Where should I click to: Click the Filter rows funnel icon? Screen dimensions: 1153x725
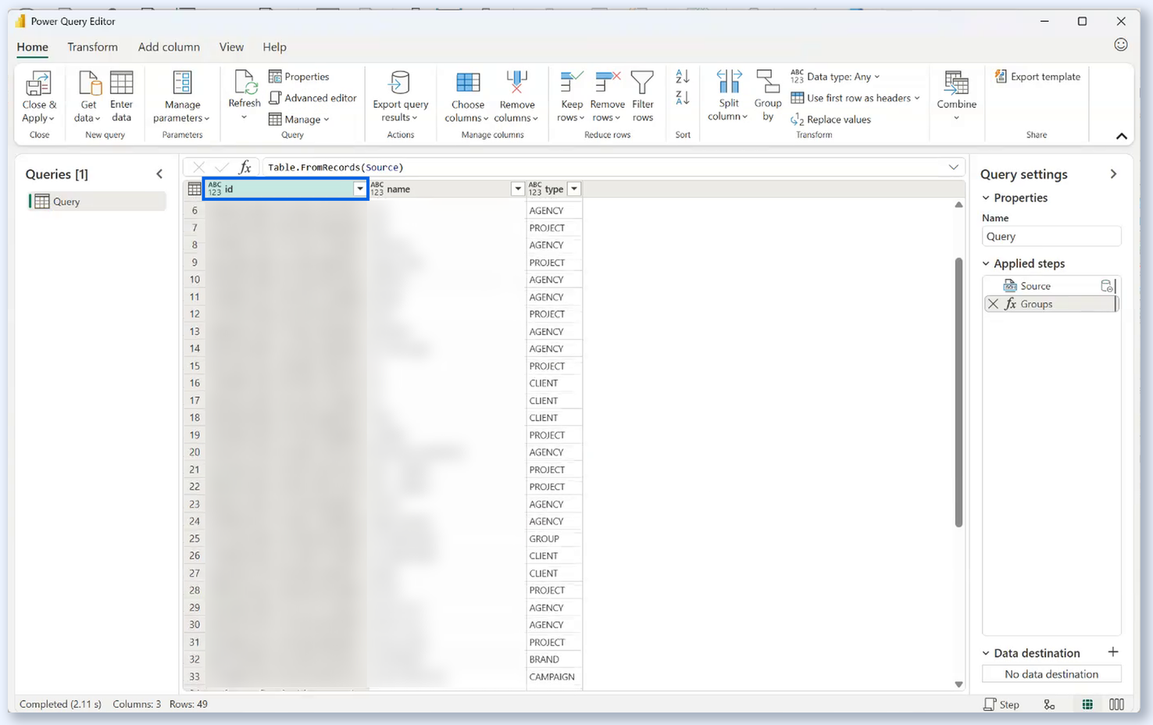click(x=642, y=83)
